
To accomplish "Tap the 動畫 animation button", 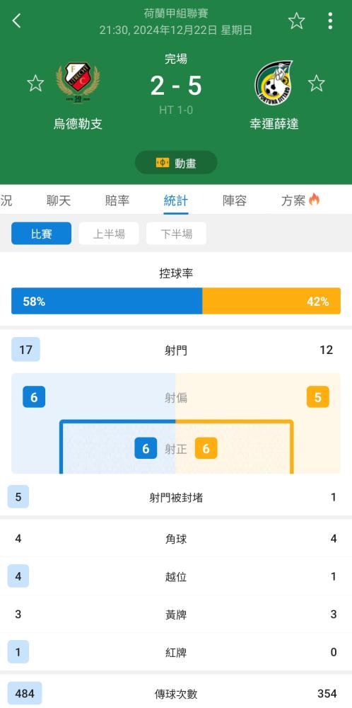I will [176, 163].
